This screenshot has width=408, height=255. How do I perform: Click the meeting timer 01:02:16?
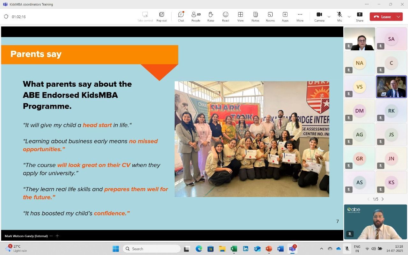coord(19,17)
